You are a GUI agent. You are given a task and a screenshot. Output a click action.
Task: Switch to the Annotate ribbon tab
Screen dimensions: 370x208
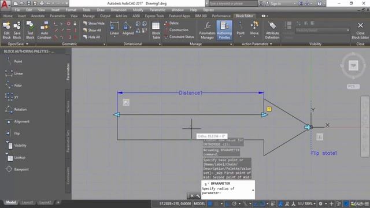coord(38,16)
